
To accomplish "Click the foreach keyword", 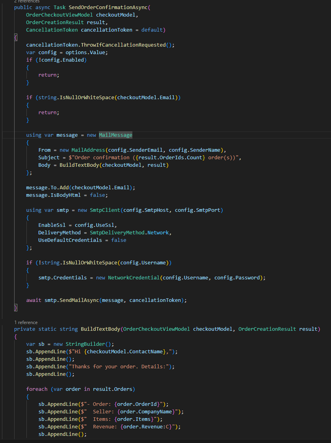I will coord(37,389).
